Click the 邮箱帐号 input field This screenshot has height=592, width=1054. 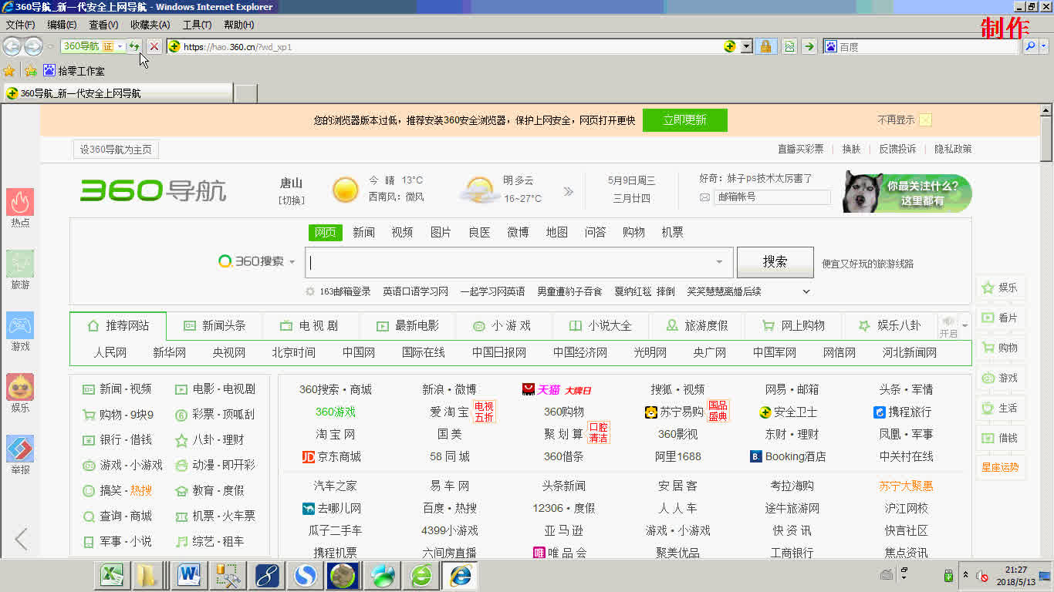pos(772,197)
